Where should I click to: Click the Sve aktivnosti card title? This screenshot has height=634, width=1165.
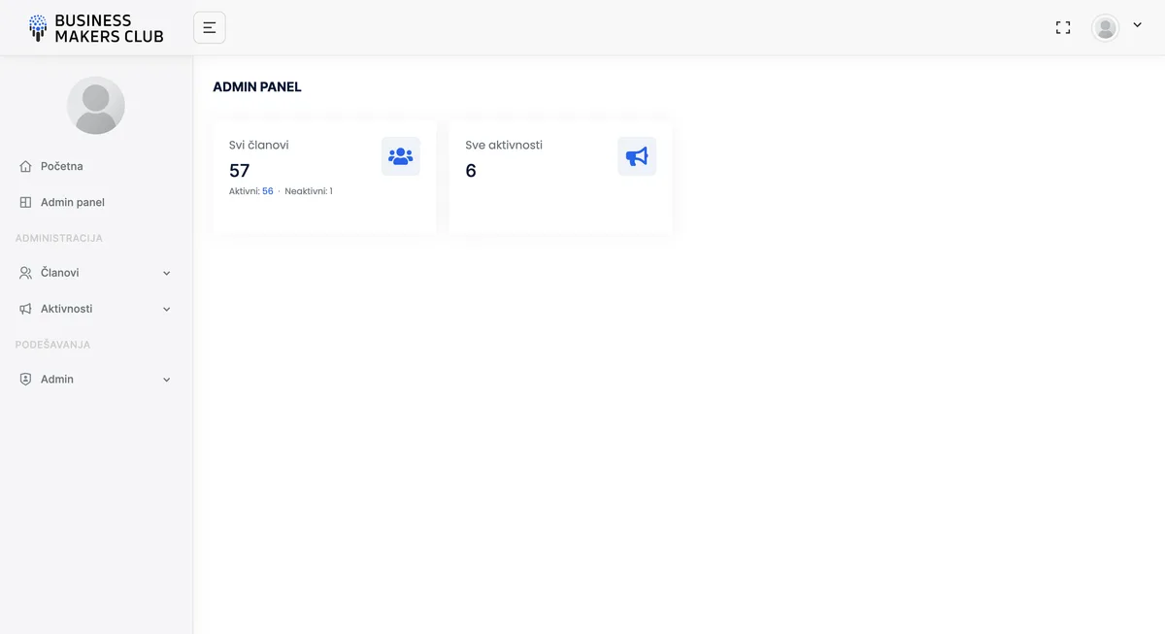[504, 145]
